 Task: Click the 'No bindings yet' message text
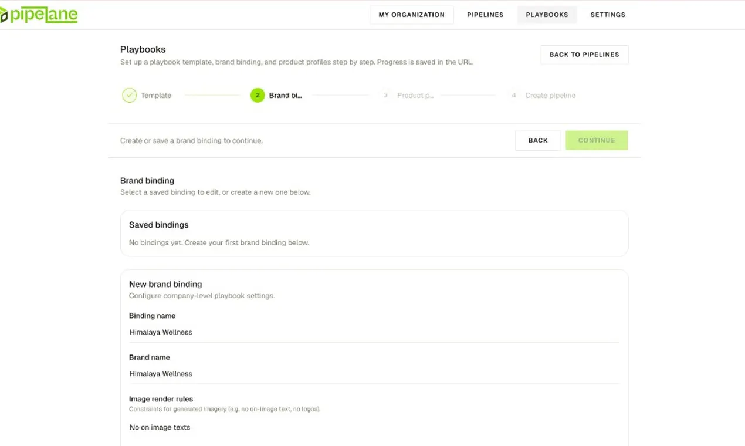219,242
